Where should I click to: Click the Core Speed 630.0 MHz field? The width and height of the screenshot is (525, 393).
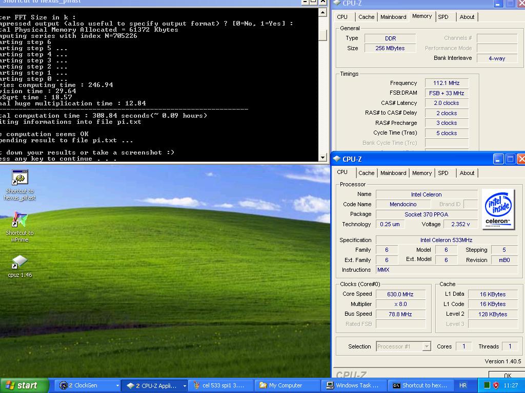(400, 294)
